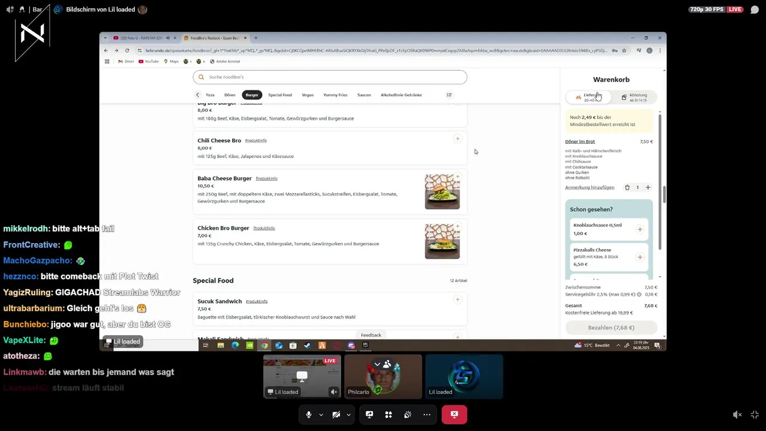Add Chicken Bro Burger with plus icon
Screen dimensions: 766x431
coord(457,226)
